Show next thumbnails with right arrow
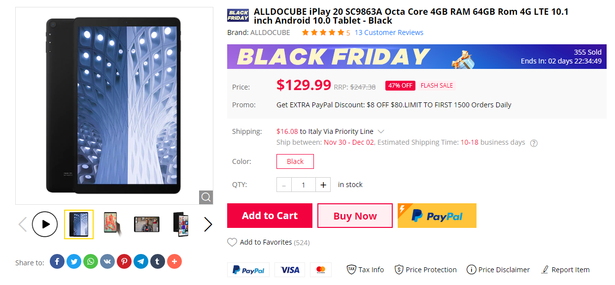The width and height of the screenshot is (615, 285). point(208,224)
